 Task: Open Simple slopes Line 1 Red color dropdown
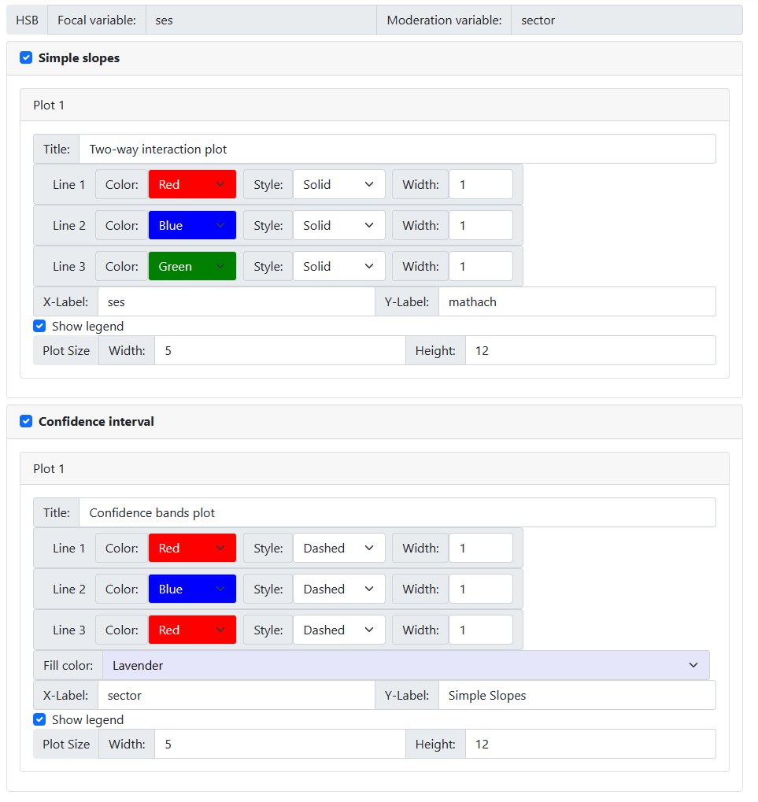pyautogui.click(x=192, y=185)
